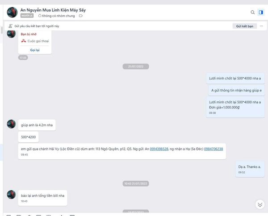Click sender avatar beside 'báo lại anh tổng tiền bill nha'
This screenshot has width=268, height=216.
(12, 195)
